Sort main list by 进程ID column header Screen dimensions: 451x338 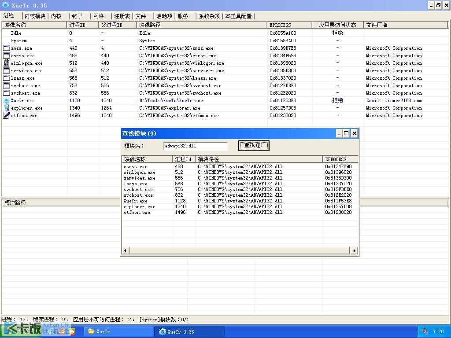pyautogui.click(x=82, y=25)
